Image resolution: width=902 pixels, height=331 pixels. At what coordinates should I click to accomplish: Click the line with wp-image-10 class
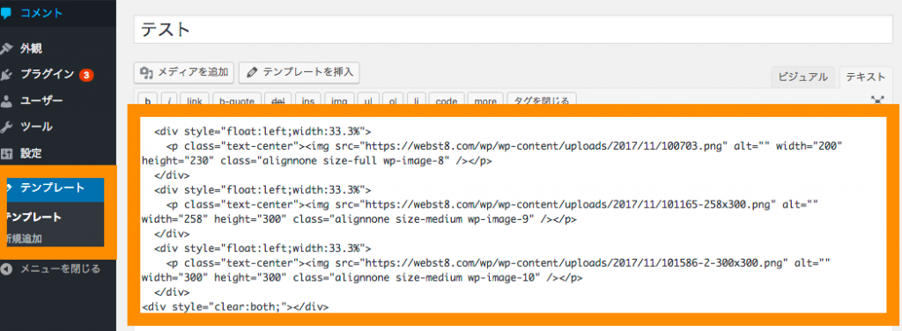[x=362, y=277]
